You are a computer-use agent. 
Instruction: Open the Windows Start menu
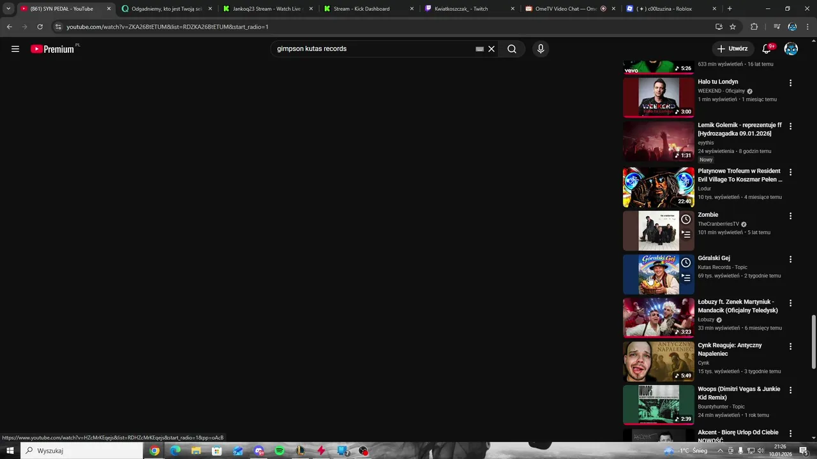pyautogui.click(x=10, y=451)
